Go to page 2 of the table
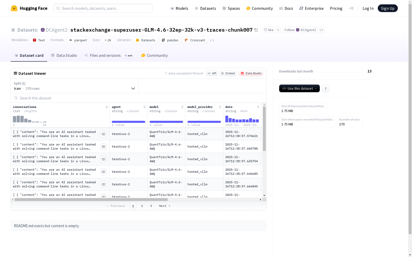Screen dimensions: 412x257 142,206
